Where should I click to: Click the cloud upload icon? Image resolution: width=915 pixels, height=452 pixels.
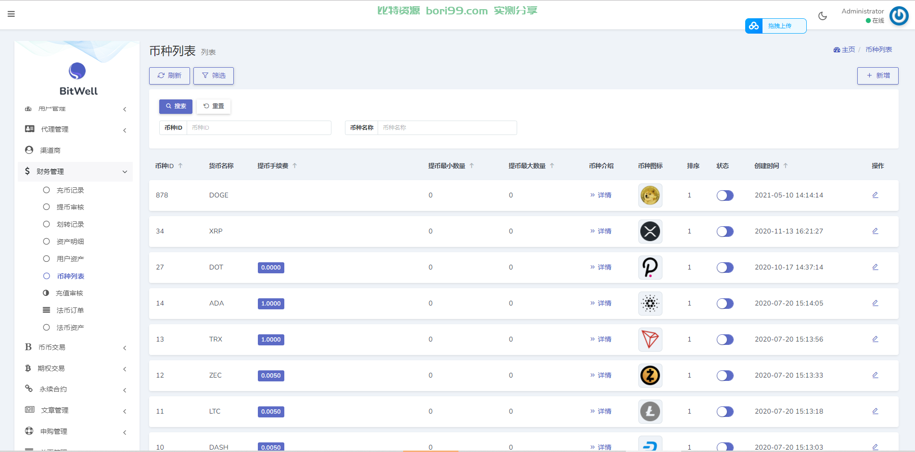[754, 26]
